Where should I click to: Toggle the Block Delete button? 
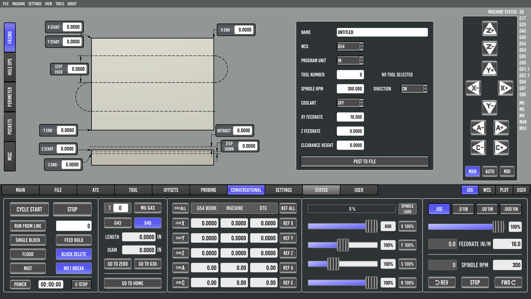pyautogui.click(x=74, y=254)
